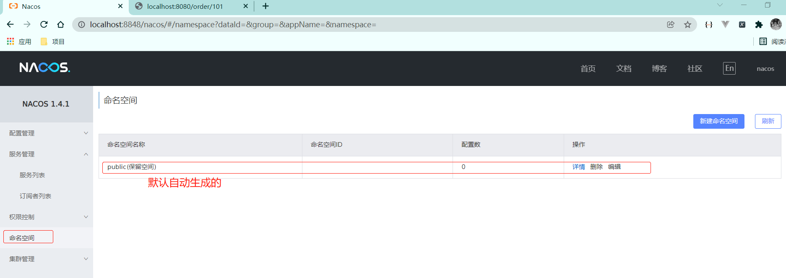
Task: Click the 新建命名空间 button
Action: tap(718, 121)
